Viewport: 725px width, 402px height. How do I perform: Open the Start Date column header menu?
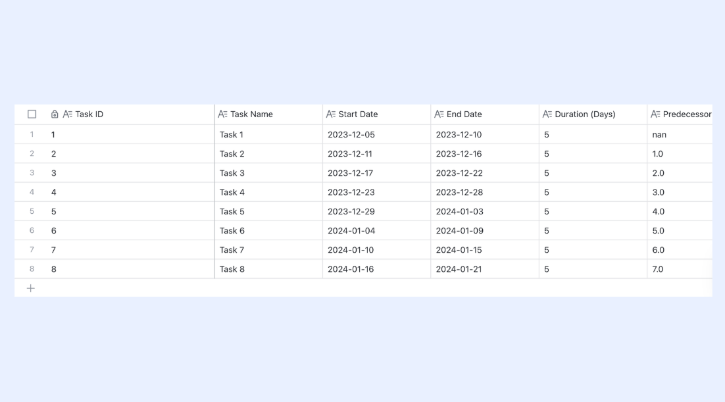[377, 114]
